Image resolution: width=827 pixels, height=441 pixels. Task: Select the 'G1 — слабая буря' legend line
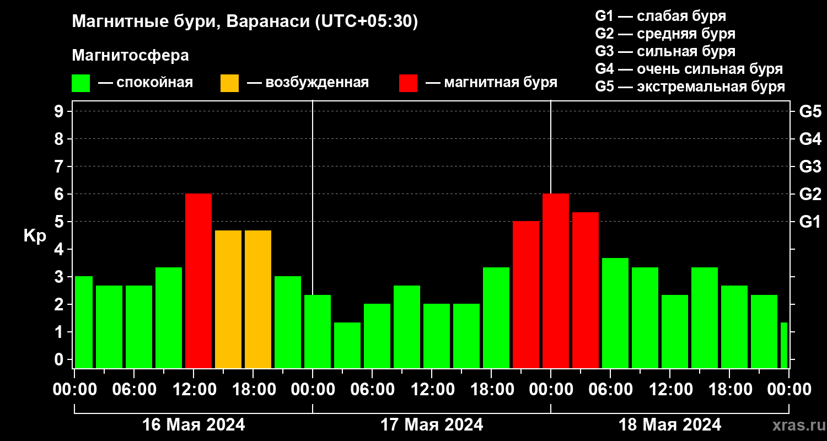pos(660,15)
